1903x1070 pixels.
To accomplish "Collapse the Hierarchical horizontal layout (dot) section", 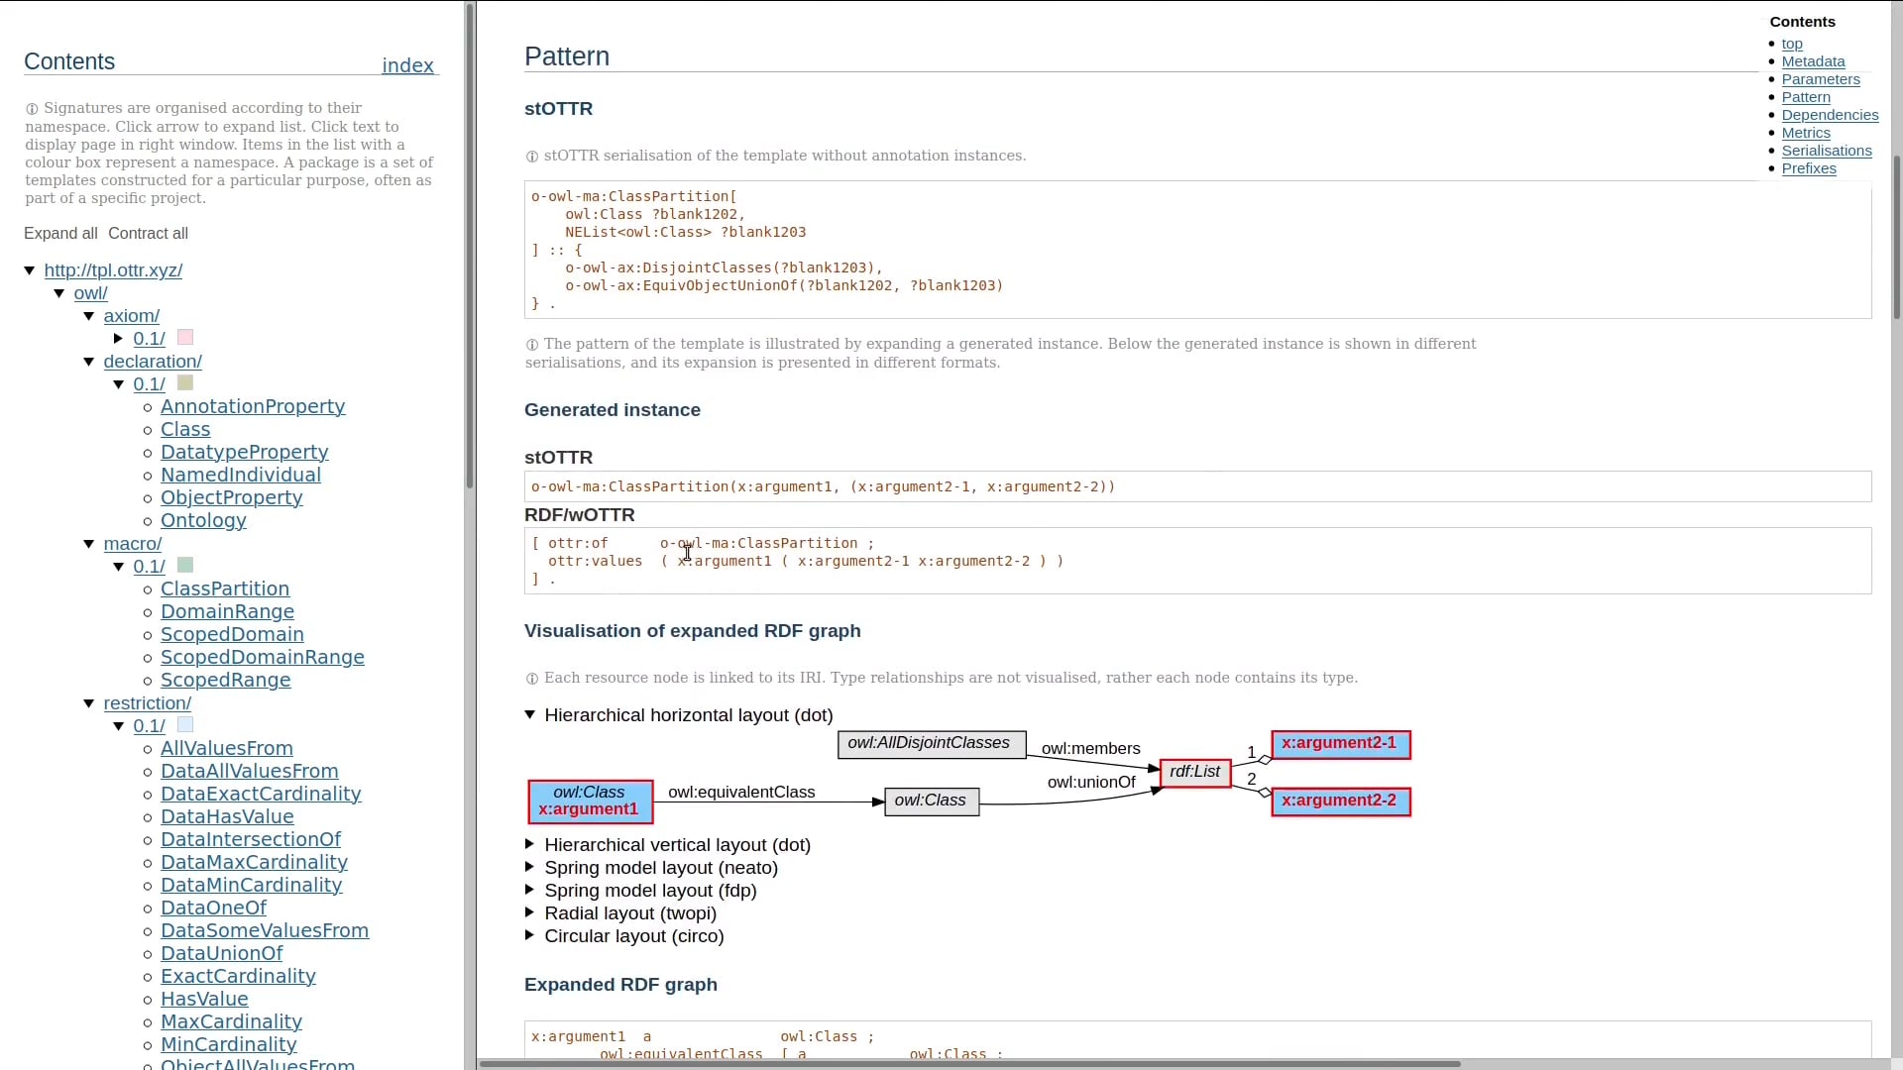I will (530, 714).
